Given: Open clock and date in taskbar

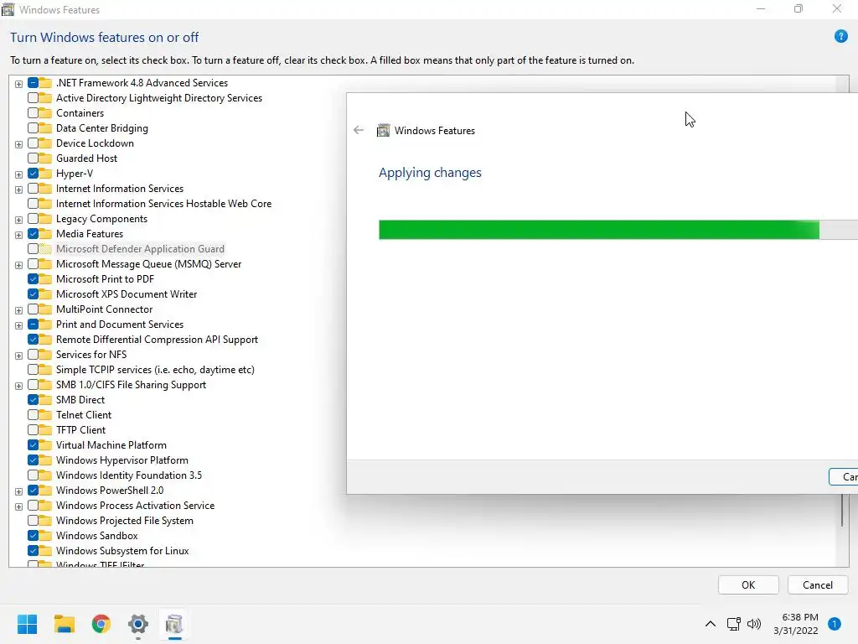Looking at the screenshot, I should [x=796, y=624].
